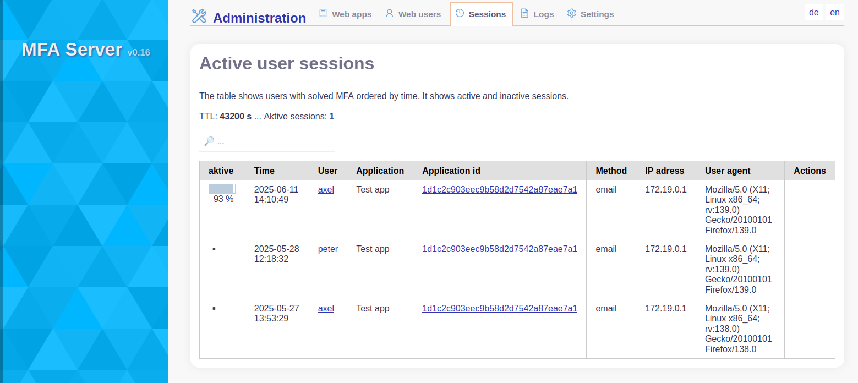Click IP "172.19.0.1" in the 2025-05-27 row
Screen dimensions: 858x383
click(x=666, y=309)
